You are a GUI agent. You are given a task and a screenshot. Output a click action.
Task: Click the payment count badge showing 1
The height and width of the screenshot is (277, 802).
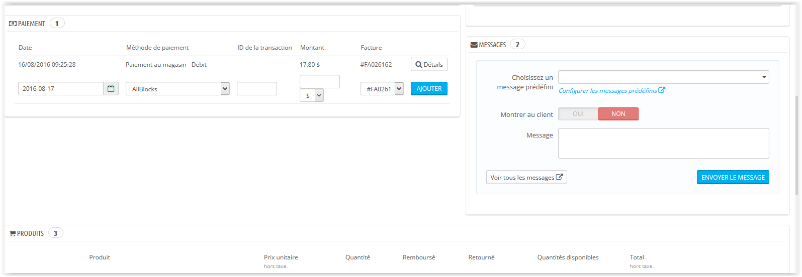tap(57, 24)
